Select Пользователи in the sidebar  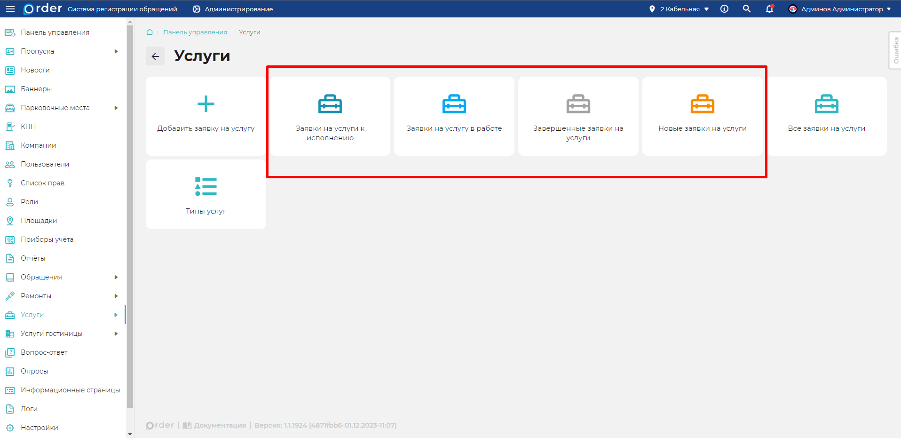pos(45,164)
